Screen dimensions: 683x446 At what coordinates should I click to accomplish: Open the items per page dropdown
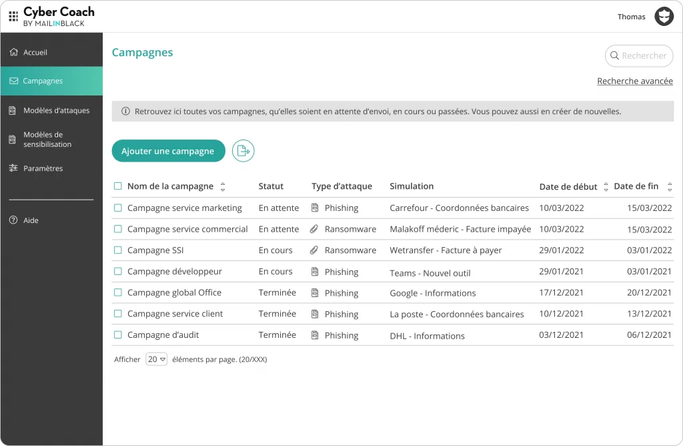click(x=157, y=359)
